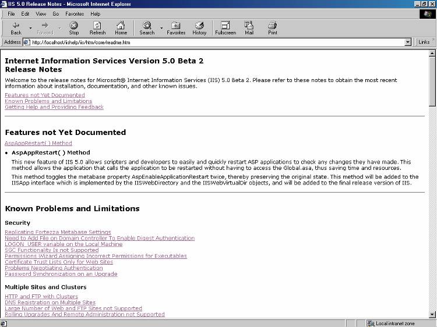Open the Digest Authentication domain controller link
Viewport: 437px width, 327px height.
point(100,238)
